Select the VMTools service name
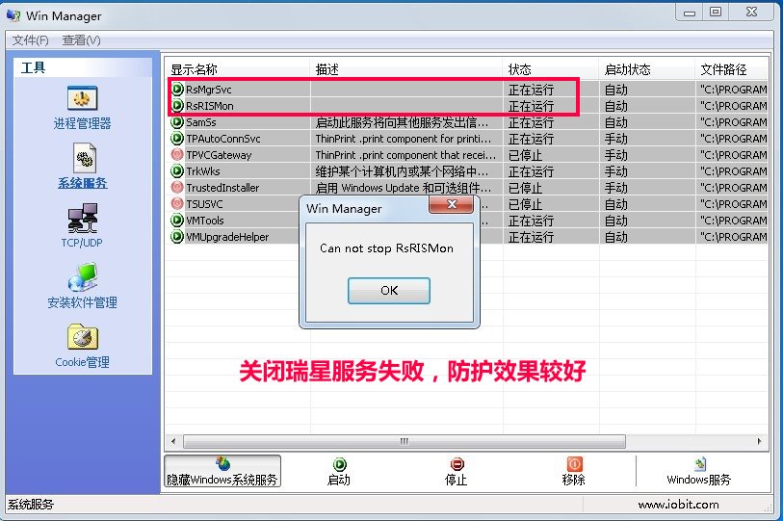Image resolution: width=783 pixels, height=521 pixels. 205,221
